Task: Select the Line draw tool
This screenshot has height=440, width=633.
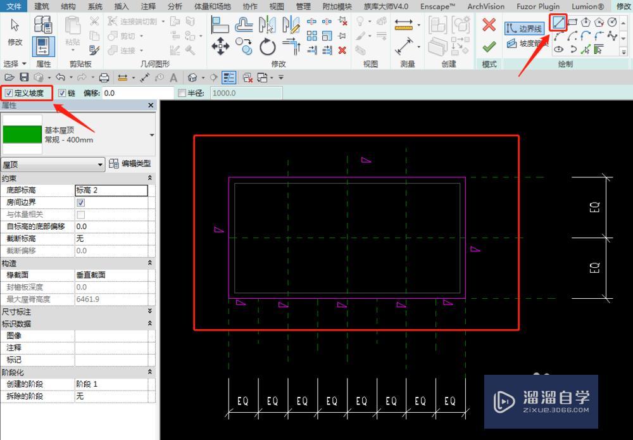Action: pos(558,23)
